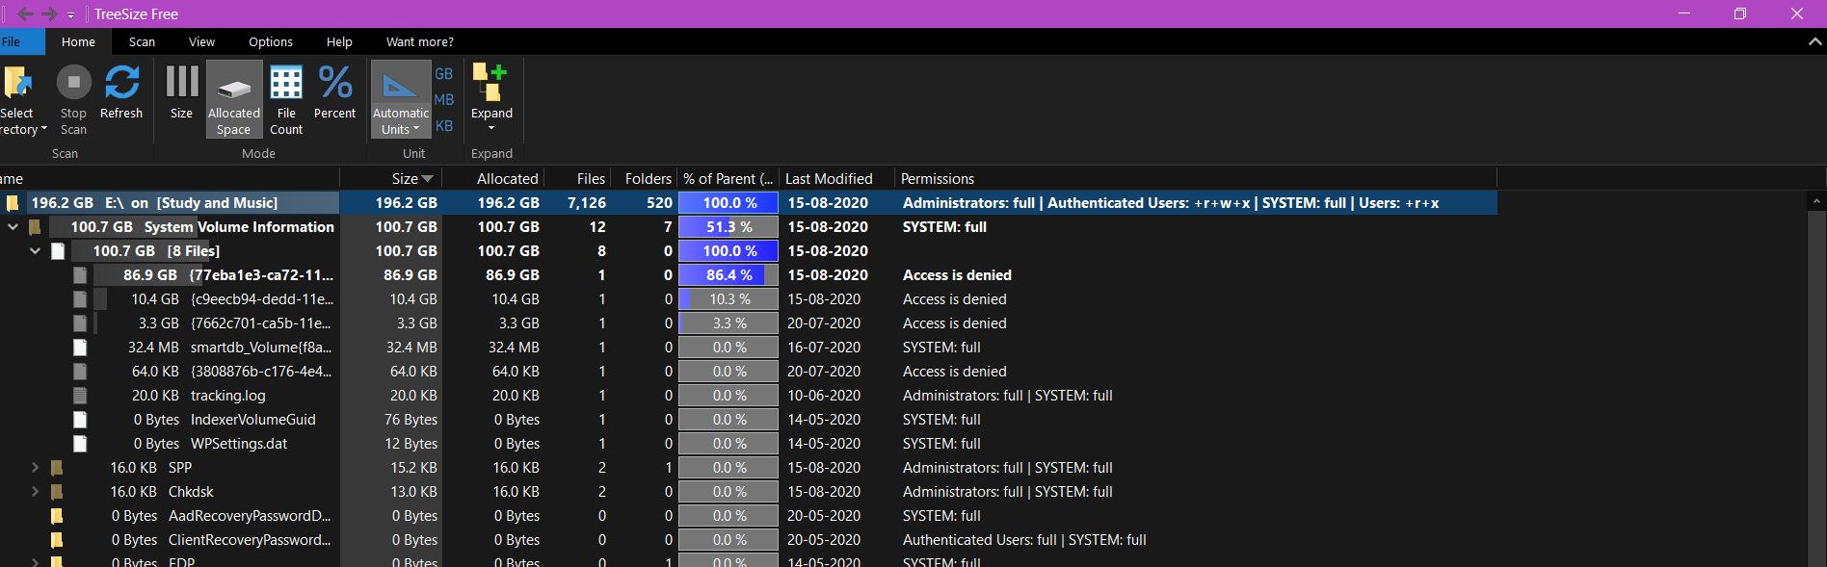Click the Chkdsk folder icon
This screenshot has height=567, width=1827.
[x=57, y=492]
